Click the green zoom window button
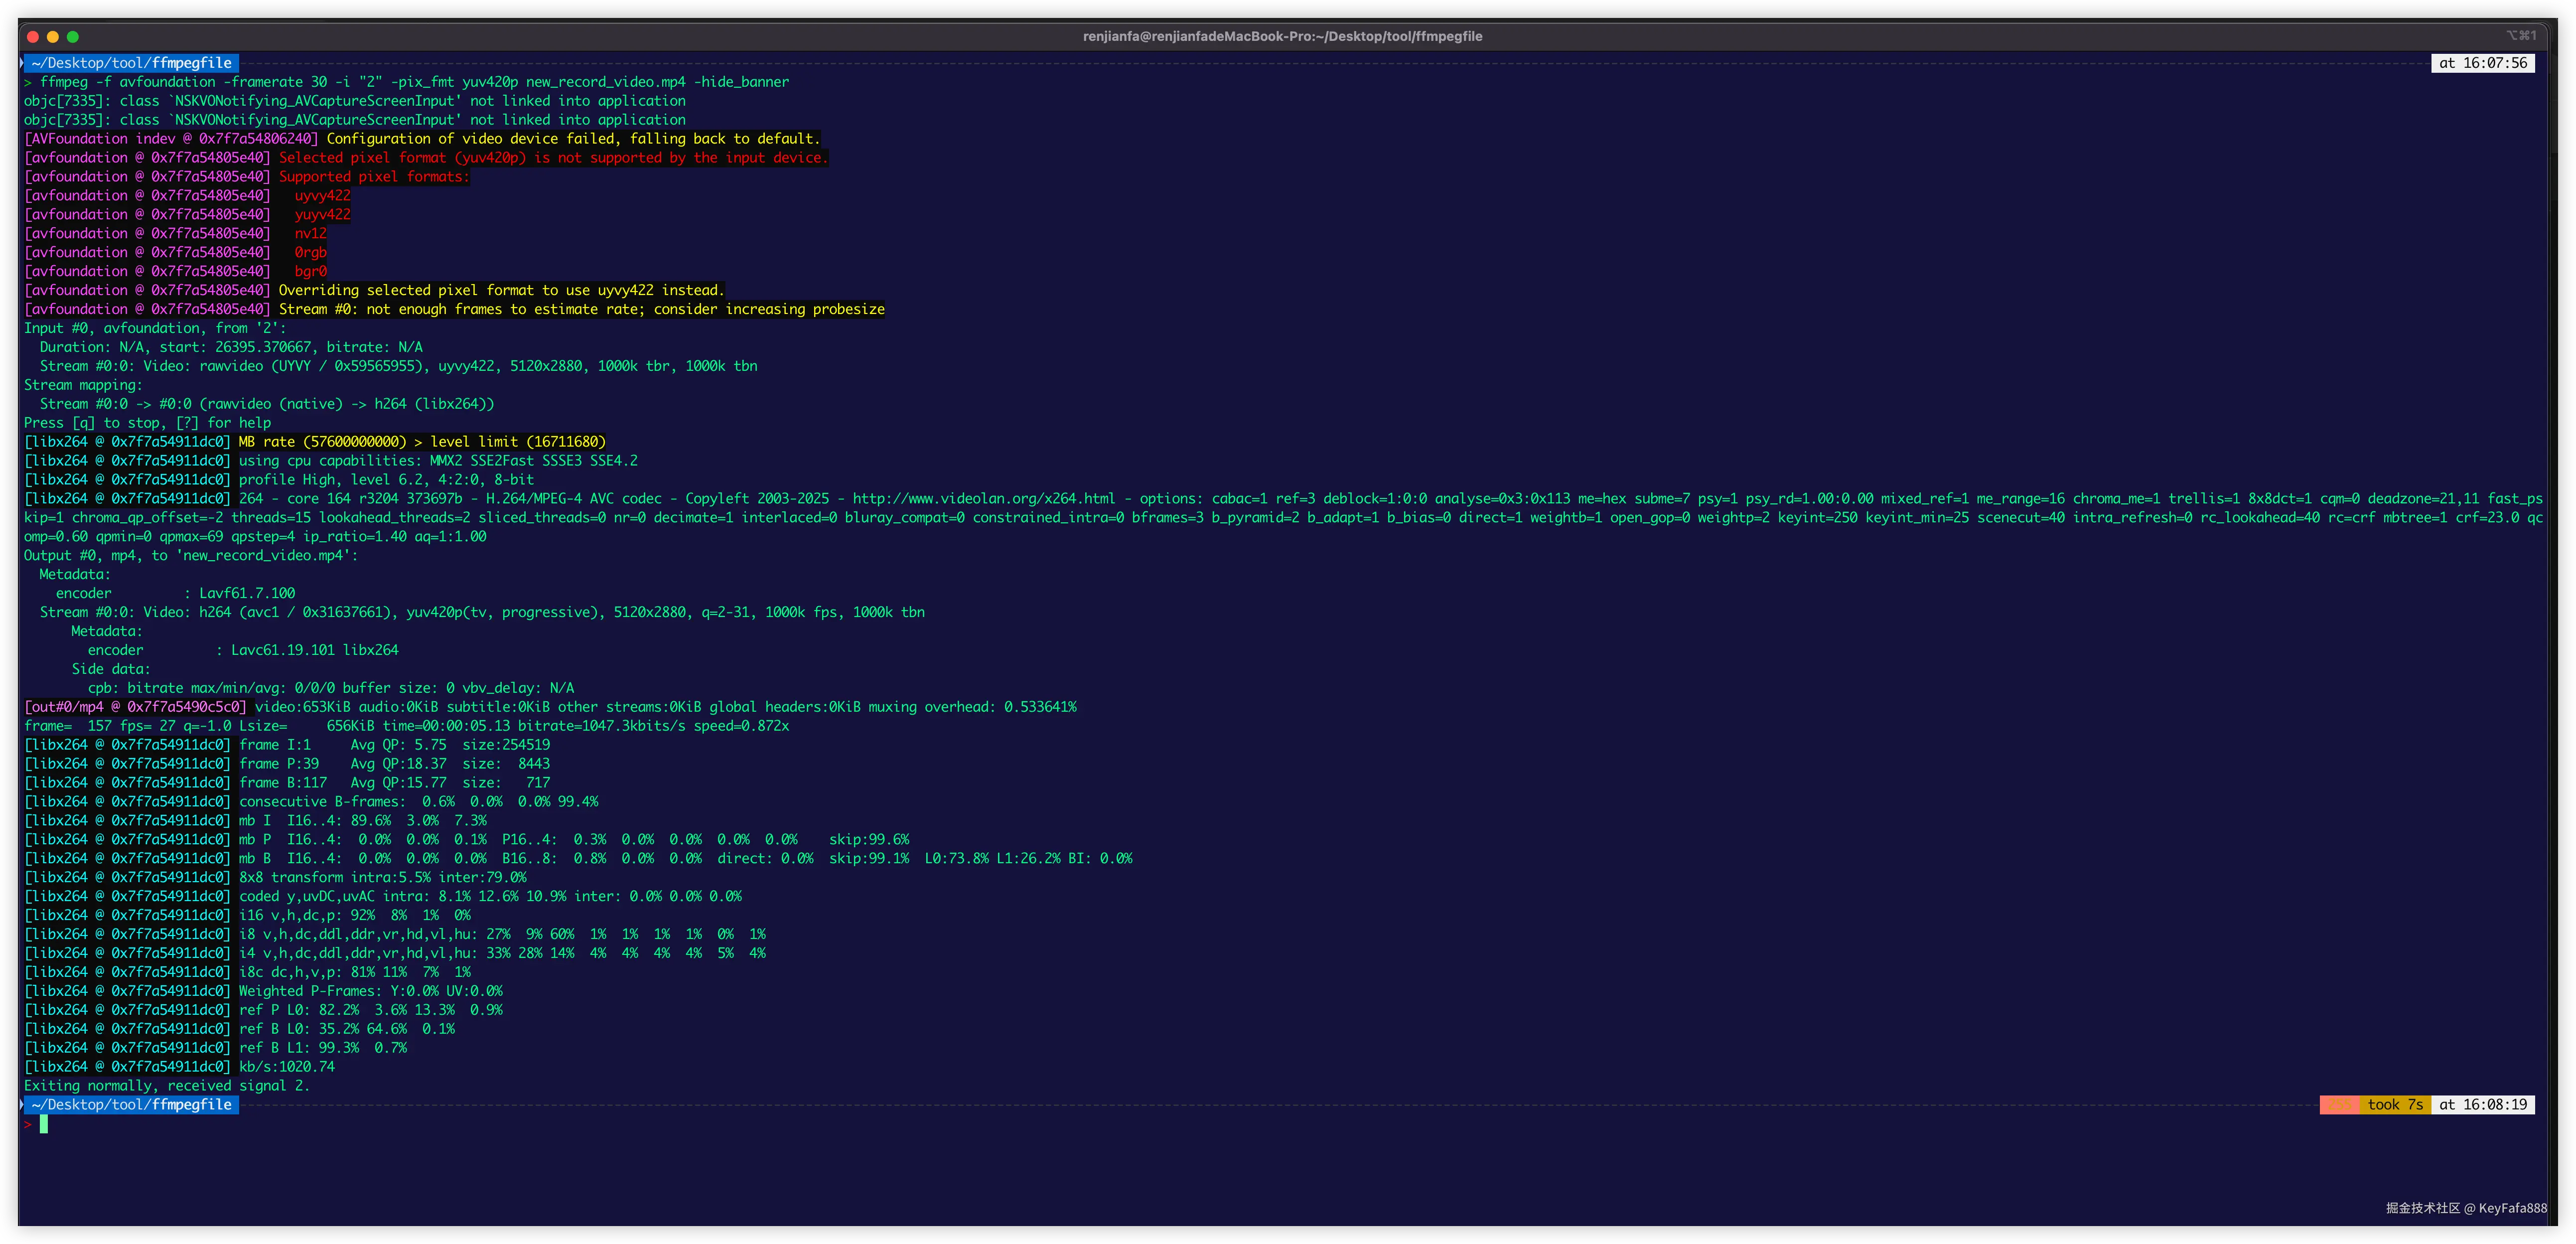Screen dimensions: 2576x1244 (x=73, y=37)
